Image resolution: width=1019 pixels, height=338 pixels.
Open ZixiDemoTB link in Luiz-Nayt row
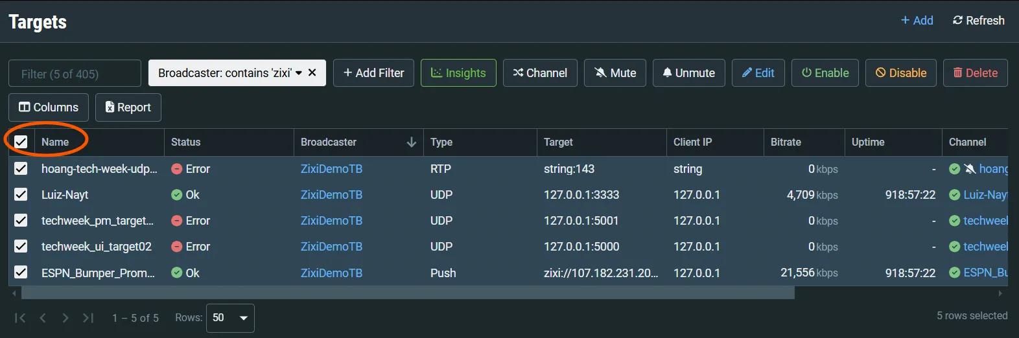[331, 195]
